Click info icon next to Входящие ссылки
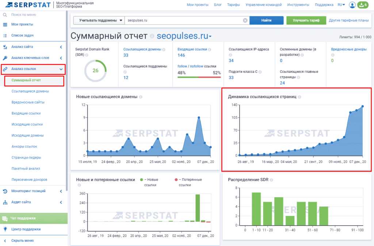This screenshot has height=246, width=374. pyautogui.click(x=210, y=49)
